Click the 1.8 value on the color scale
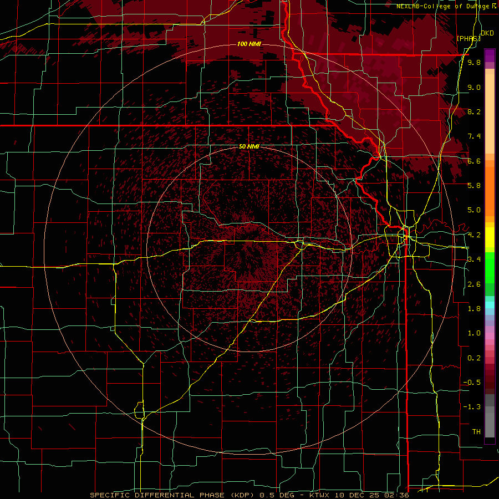 tap(474, 308)
